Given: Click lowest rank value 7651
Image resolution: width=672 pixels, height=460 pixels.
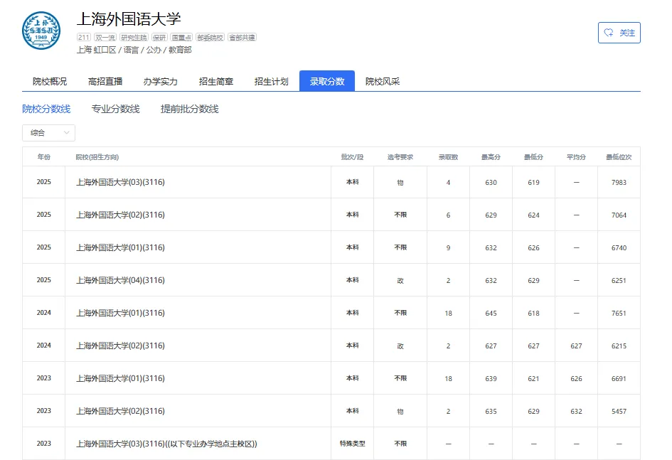Looking at the screenshot, I should 619,313.
